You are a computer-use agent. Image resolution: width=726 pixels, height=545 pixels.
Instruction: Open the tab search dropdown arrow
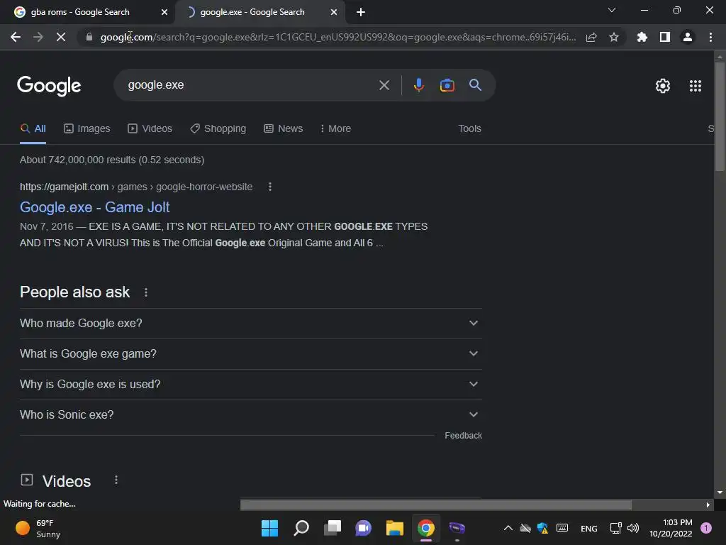(x=612, y=10)
